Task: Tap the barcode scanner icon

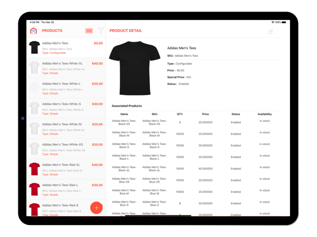Action: [x=89, y=31]
